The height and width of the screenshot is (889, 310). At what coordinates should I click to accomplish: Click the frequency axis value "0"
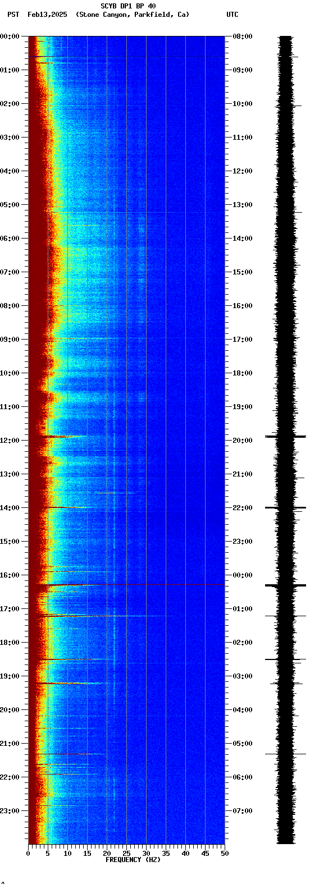[28, 854]
